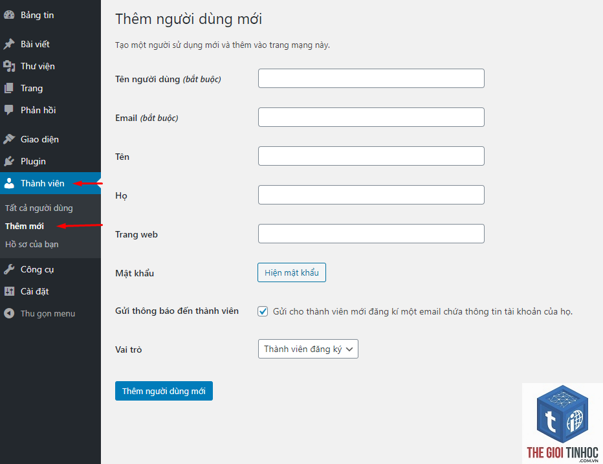
Task: Open the Phản hồi menu label
Action: pos(38,110)
